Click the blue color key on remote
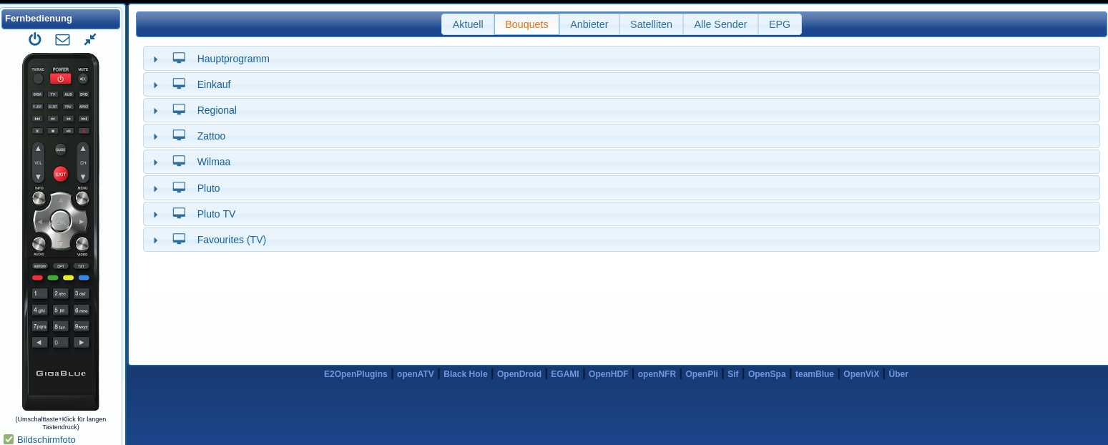The height and width of the screenshot is (445, 1108). click(x=84, y=278)
